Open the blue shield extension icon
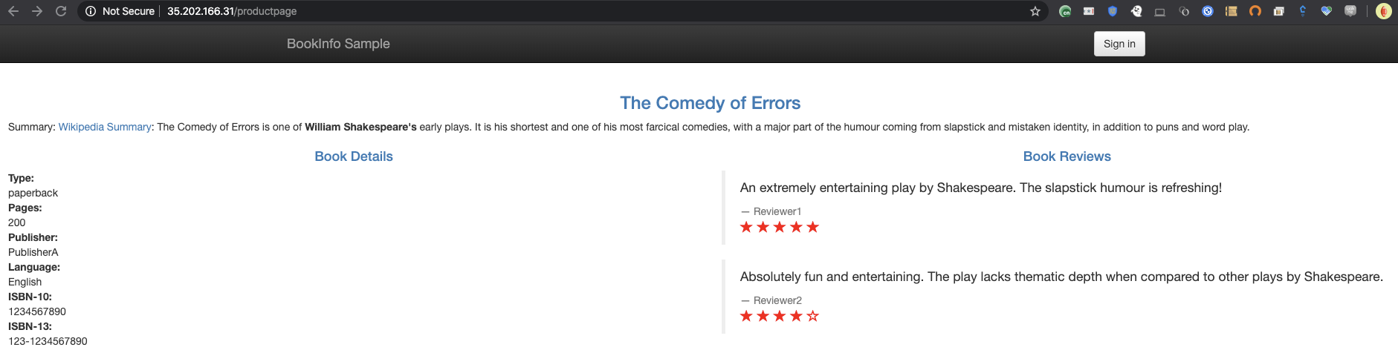The image size is (1398, 350). 1113,11
